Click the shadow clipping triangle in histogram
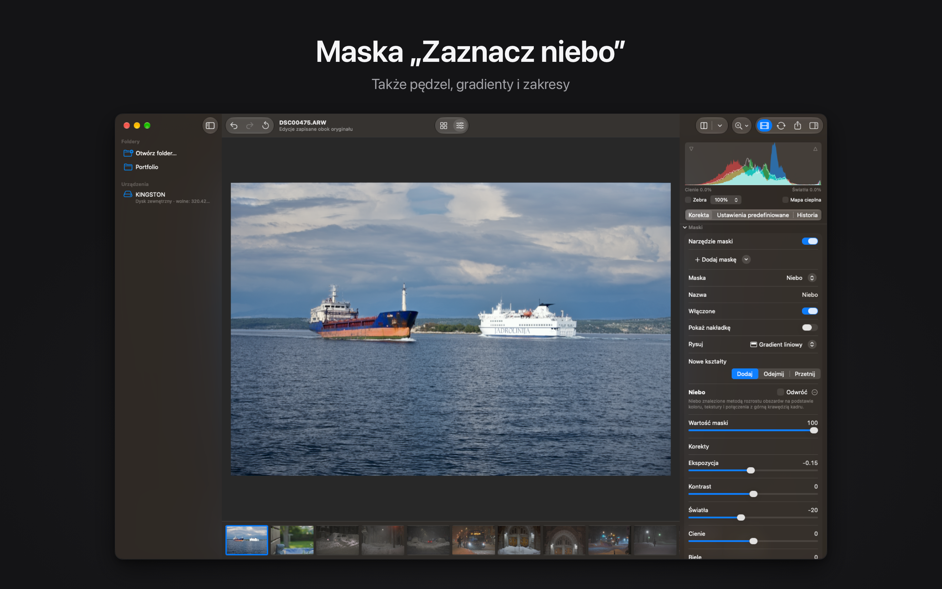The width and height of the screenshot is (942, 589). (x=691, y=149)
